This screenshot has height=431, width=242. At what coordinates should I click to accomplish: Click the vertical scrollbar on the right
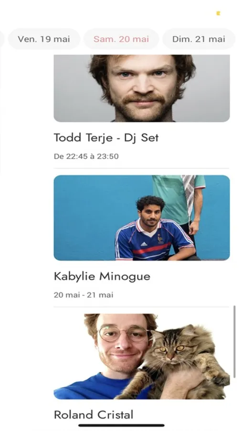[x=234, y=341]
